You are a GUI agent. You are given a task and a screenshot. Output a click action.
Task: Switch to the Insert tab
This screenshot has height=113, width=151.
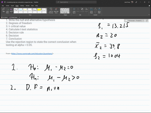[x=12, y=6]
